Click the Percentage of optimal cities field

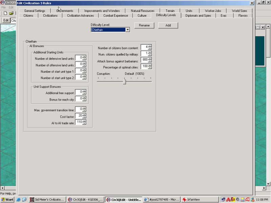click(x=144, y=66)
